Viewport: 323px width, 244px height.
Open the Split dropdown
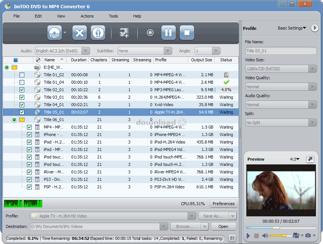tap(312, 123)
